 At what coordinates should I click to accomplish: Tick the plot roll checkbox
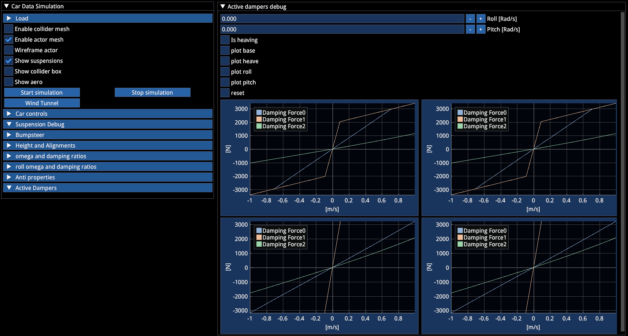click(225, 72)
